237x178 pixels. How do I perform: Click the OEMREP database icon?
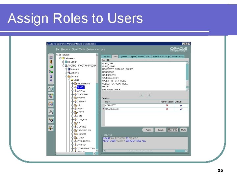(x=66, y=62)
